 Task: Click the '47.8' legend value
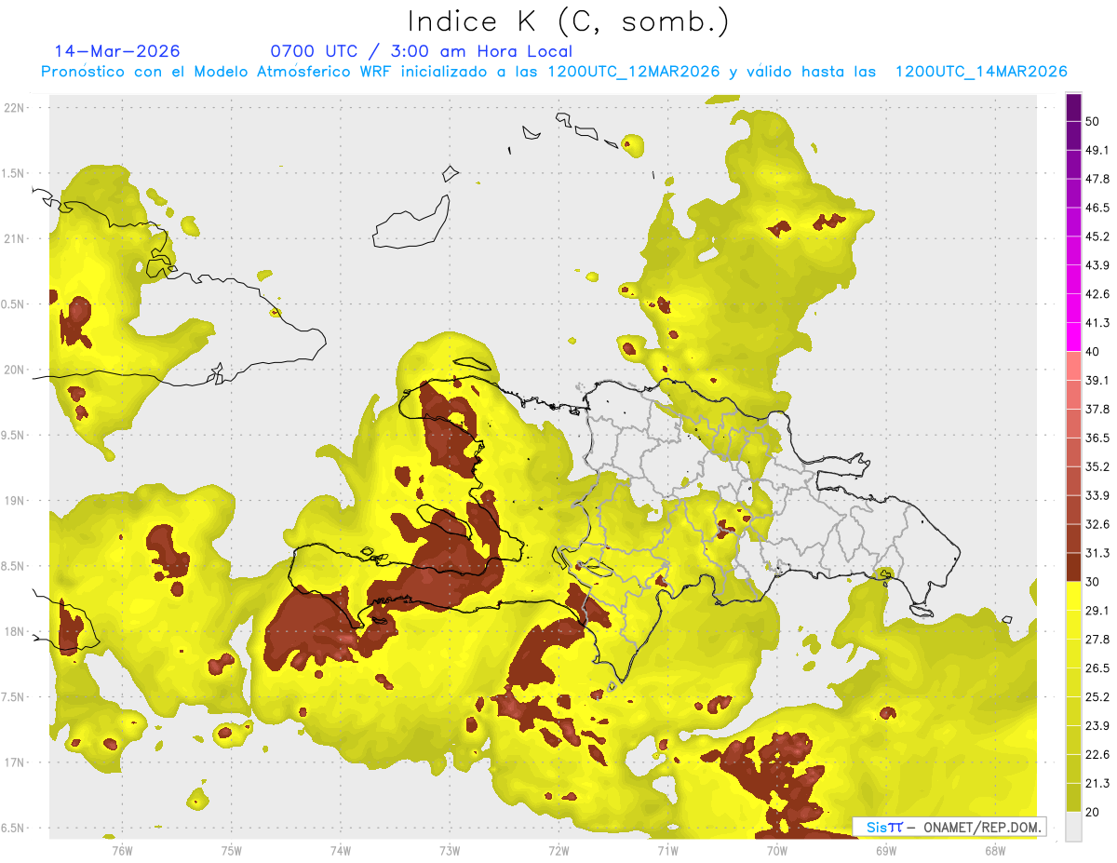(1097, 179)
